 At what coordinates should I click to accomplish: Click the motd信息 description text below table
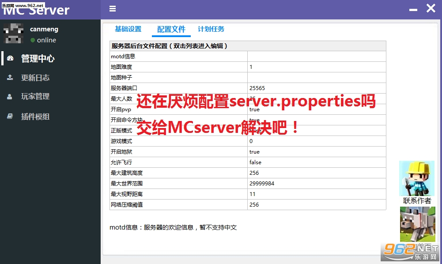(173, 227)
